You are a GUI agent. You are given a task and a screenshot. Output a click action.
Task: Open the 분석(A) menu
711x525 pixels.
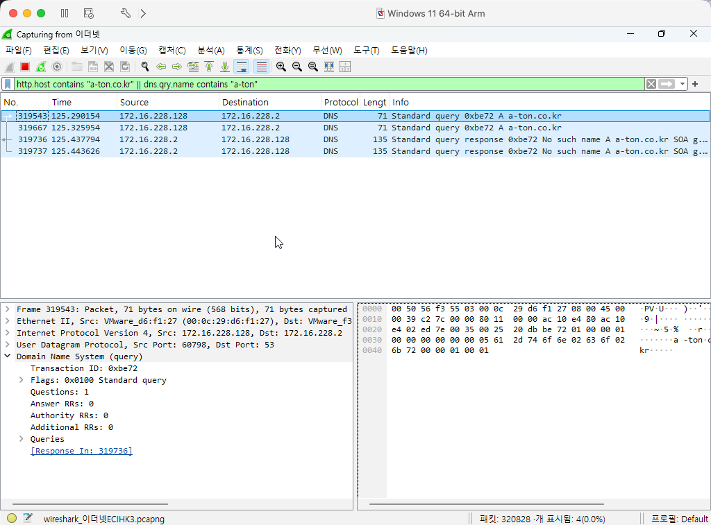click(x=210, y=51)
